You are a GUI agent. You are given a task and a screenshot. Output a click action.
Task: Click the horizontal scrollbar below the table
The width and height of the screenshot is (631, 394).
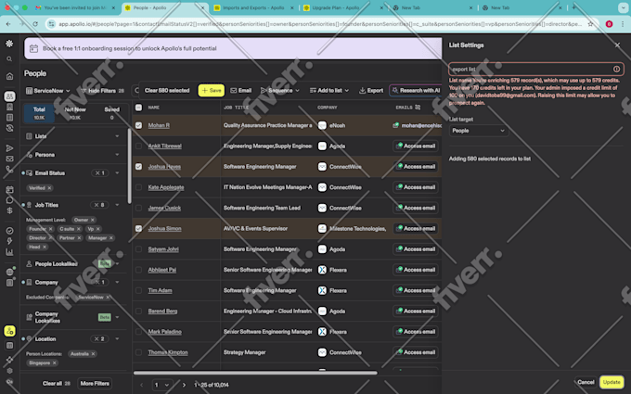tap(255, 373)
